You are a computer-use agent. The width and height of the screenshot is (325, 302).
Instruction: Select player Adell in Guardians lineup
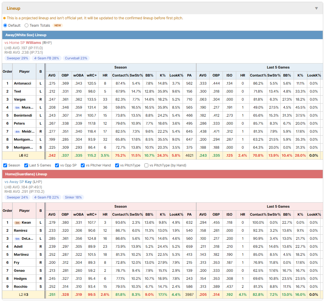click(18, 247)
